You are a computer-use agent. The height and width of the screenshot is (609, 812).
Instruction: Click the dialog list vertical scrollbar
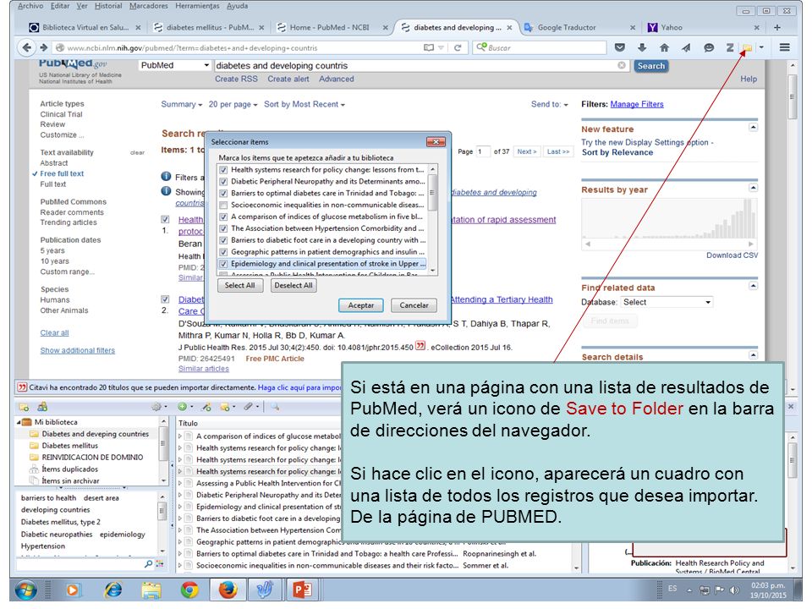click(433, 220)
